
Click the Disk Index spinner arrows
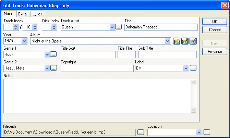pyautogui.click(x=54, y=27)
